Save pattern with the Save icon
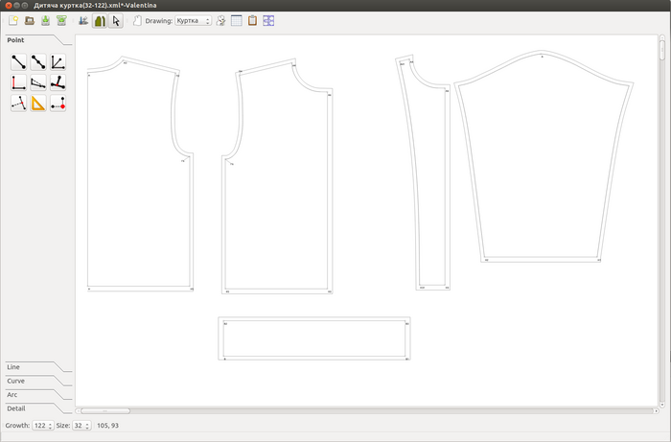Screen dimensions: 671x442 [x=45, y=20]
